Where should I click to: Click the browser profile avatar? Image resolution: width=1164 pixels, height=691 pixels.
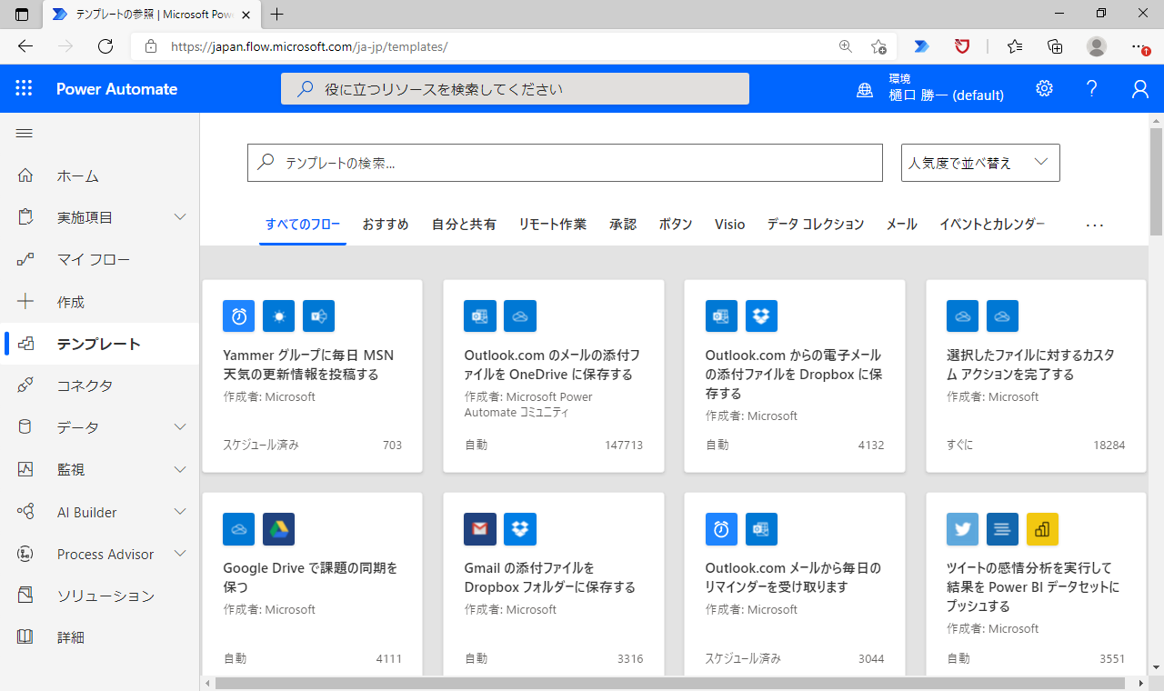tap(1097, 46)
